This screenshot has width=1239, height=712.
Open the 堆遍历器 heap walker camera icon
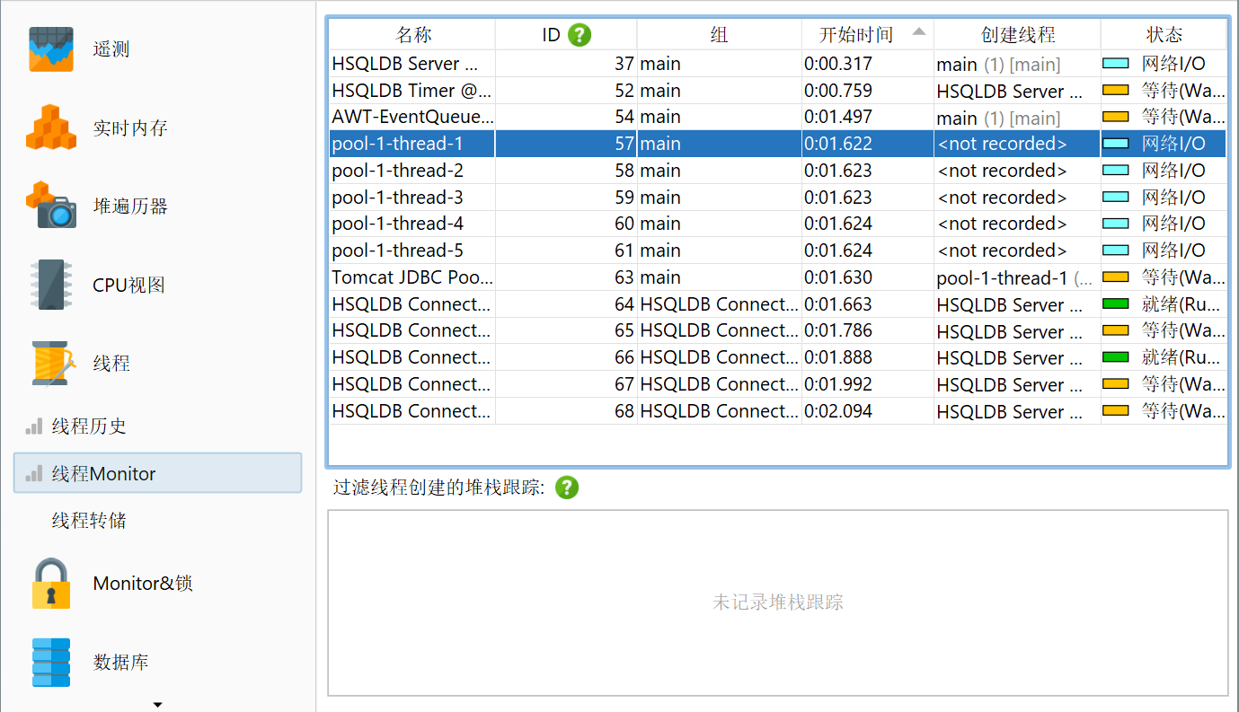(51, 206)
